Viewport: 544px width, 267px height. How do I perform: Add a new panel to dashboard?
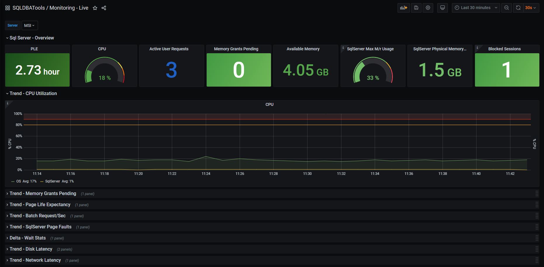coord(404,8)
